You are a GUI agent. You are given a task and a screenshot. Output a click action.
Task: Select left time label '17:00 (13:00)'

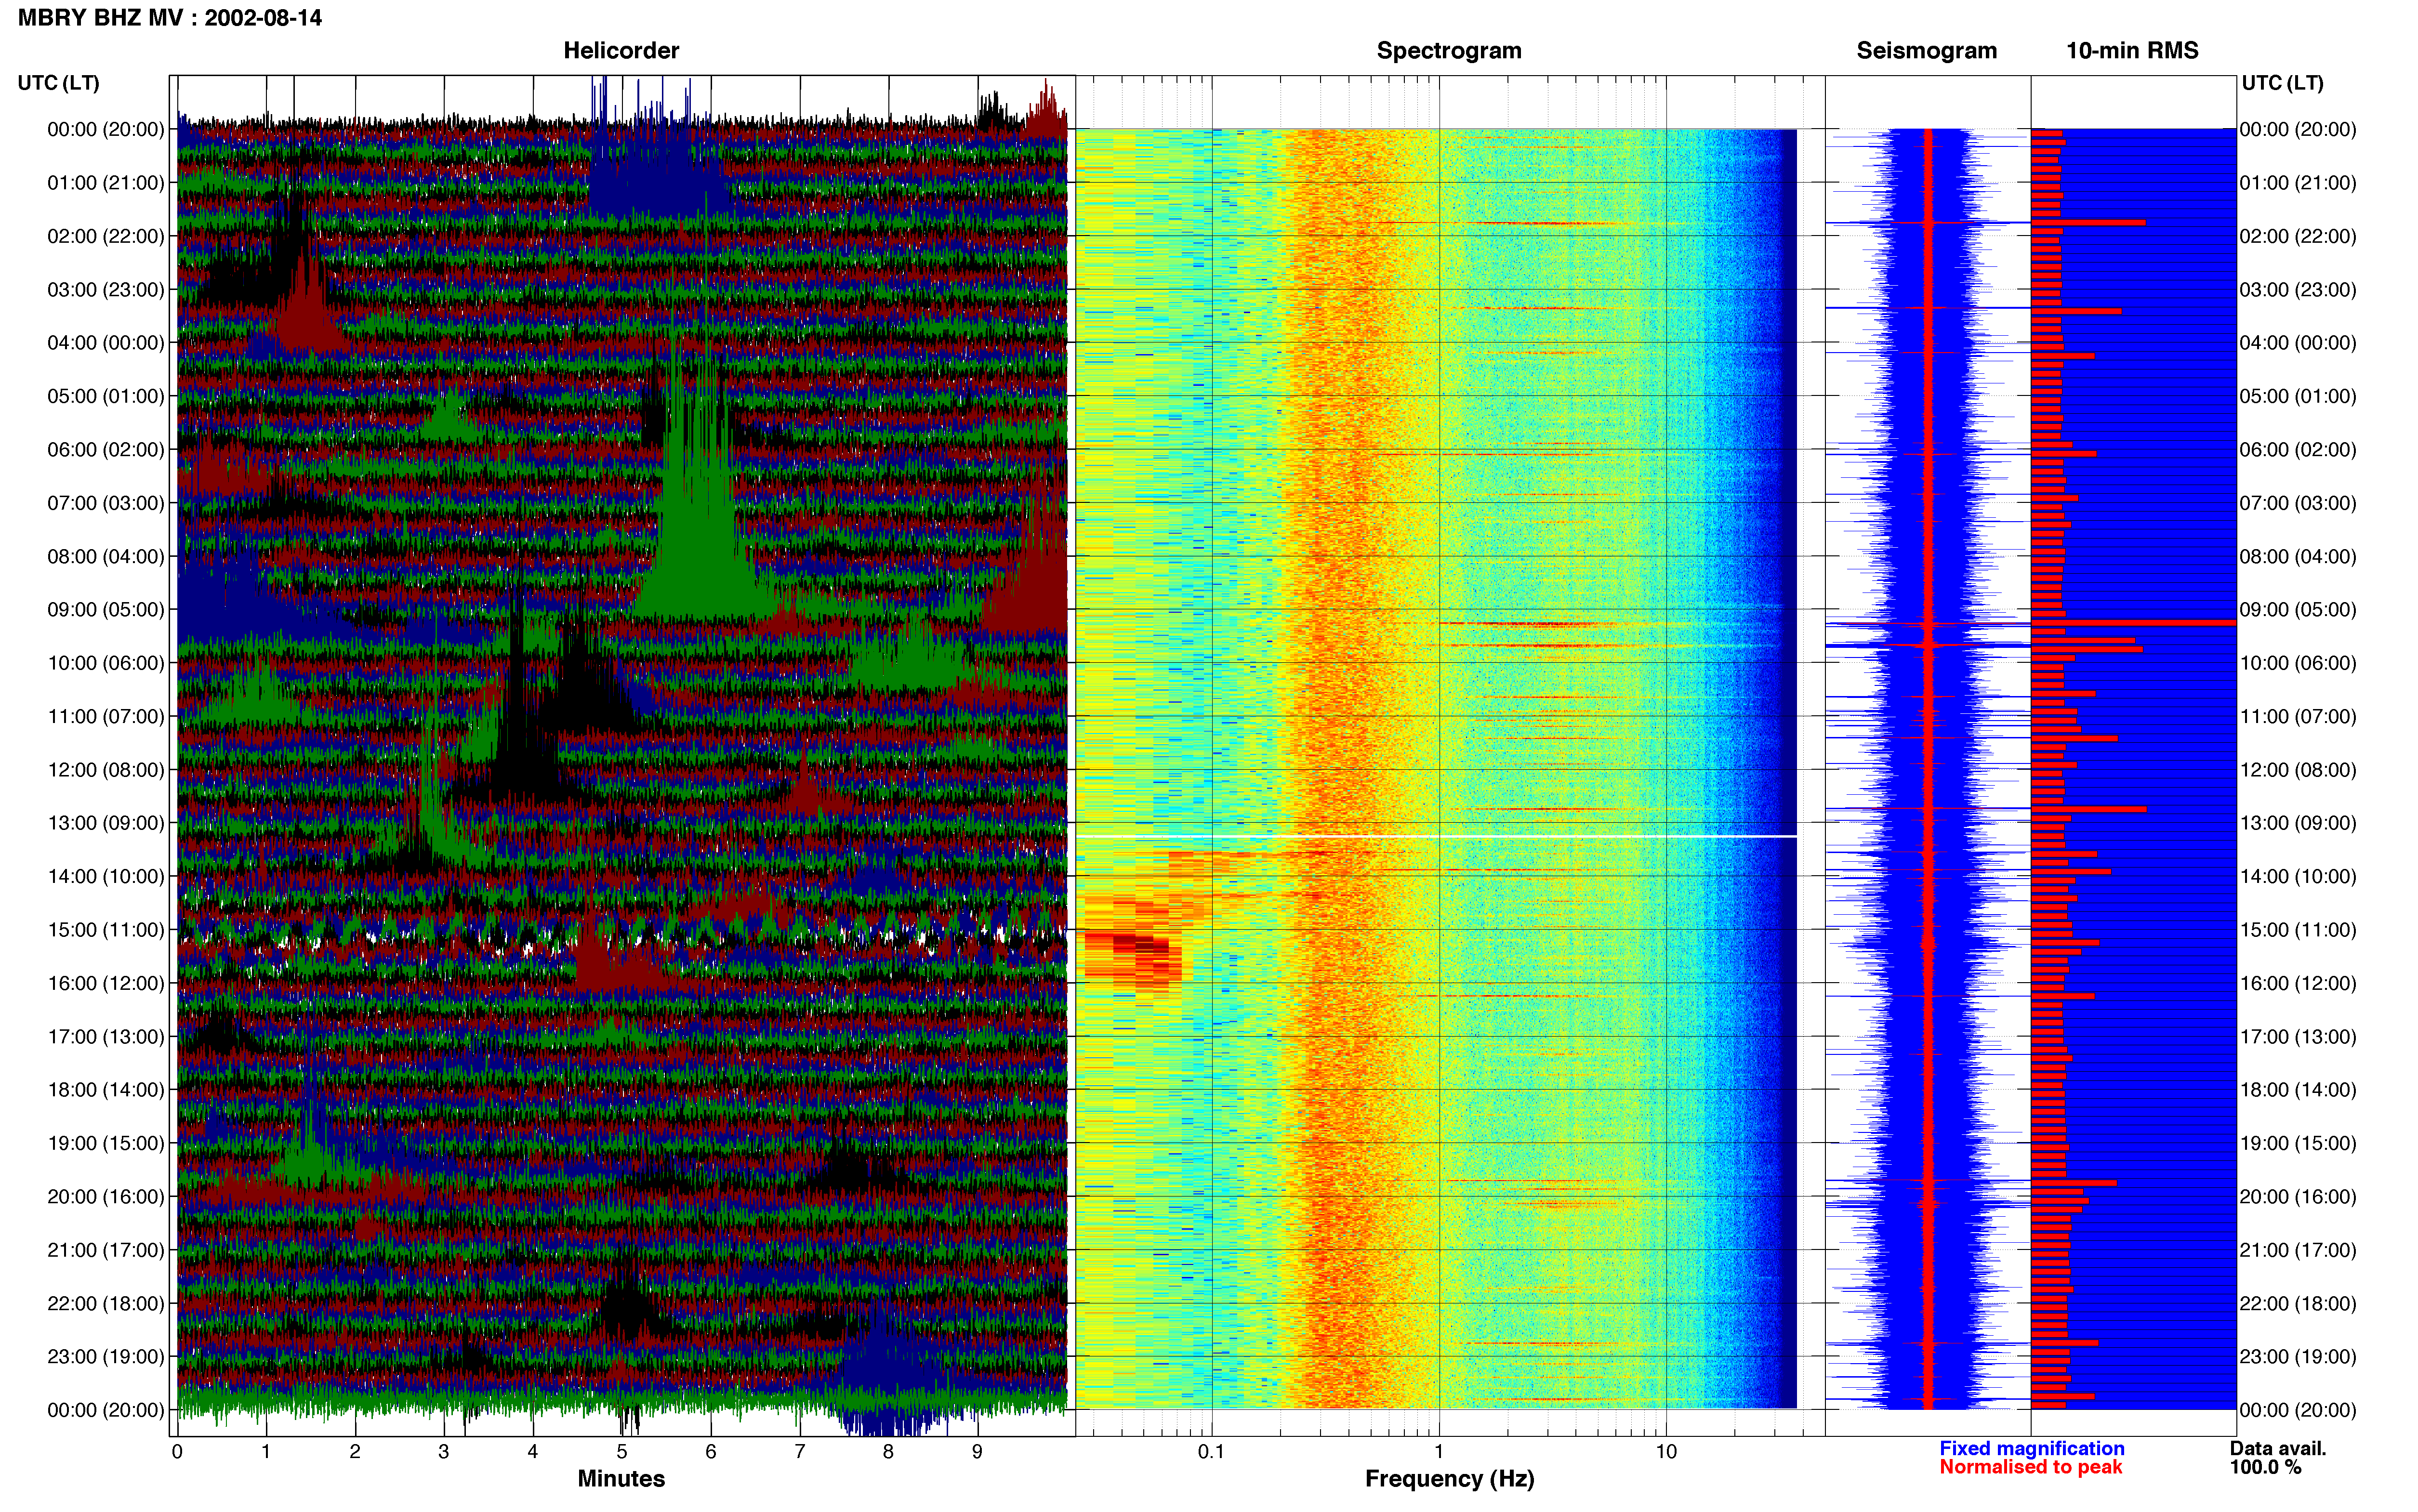[106, 1037]
